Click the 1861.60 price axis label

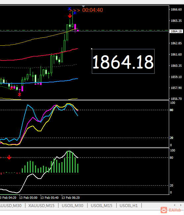176,55
